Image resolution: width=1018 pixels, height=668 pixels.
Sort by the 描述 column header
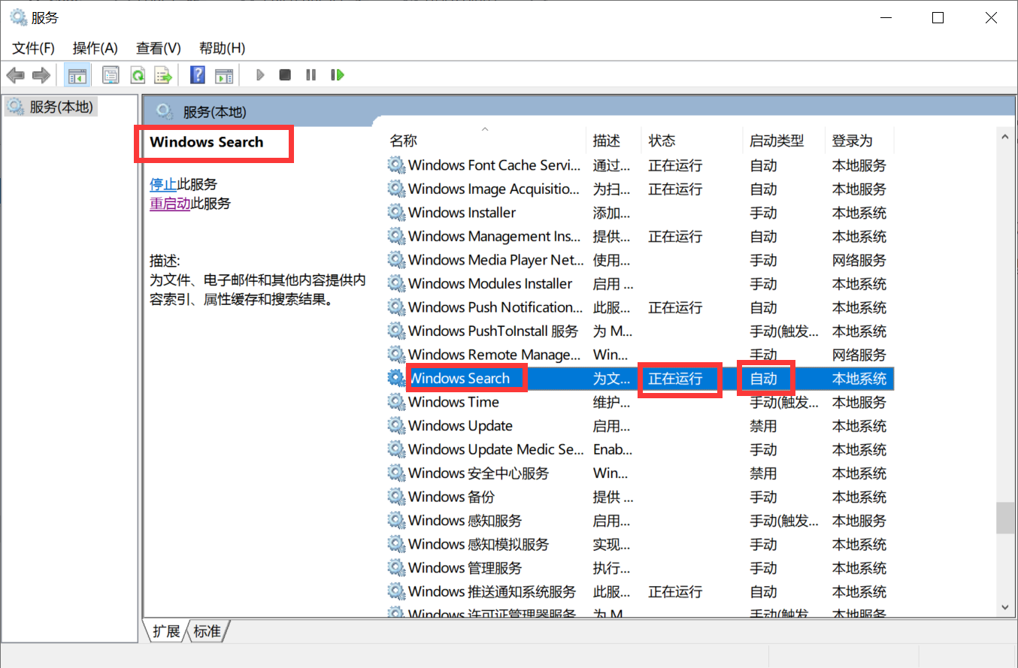tap(614, 141)
